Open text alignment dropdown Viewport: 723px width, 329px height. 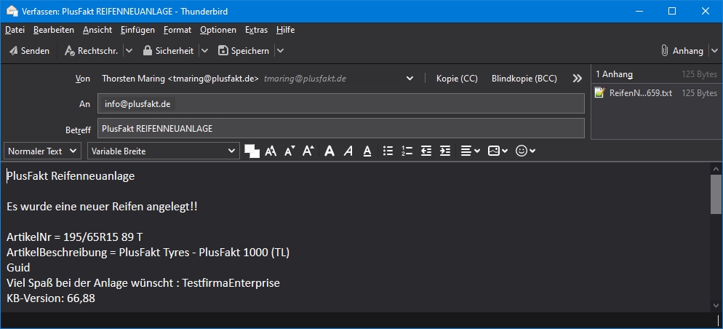471,151
